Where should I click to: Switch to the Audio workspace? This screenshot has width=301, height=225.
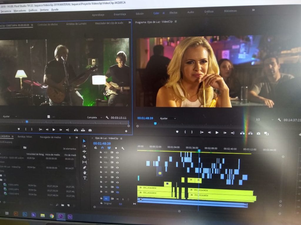click(190, 12)
